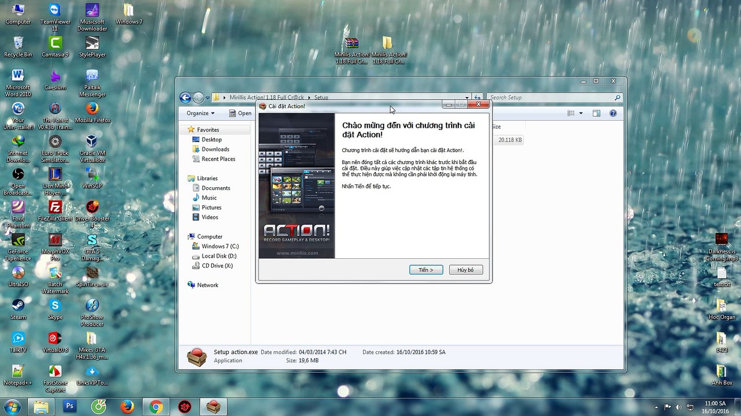The image size is (741, 416).
Task: Select the Driver Booster 4 desktop icon
Action: [92, 214]
